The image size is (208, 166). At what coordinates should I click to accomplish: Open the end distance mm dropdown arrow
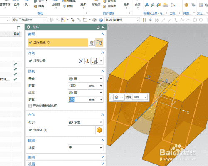click(101, 99)
